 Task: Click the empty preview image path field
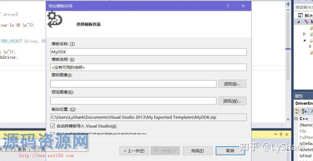coord(133,101)
